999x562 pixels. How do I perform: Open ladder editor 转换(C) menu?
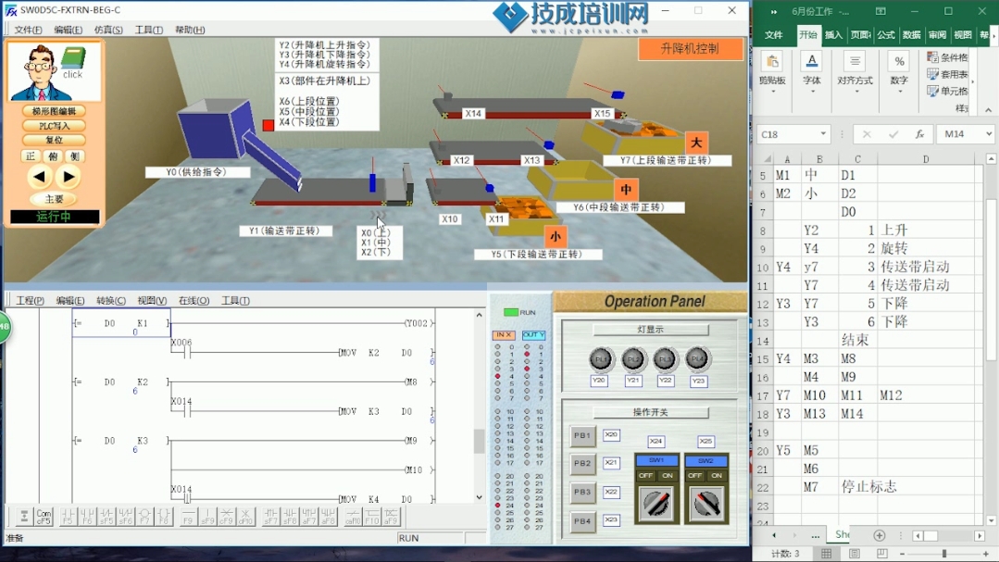pyautogui.click(x=111, y=301)
